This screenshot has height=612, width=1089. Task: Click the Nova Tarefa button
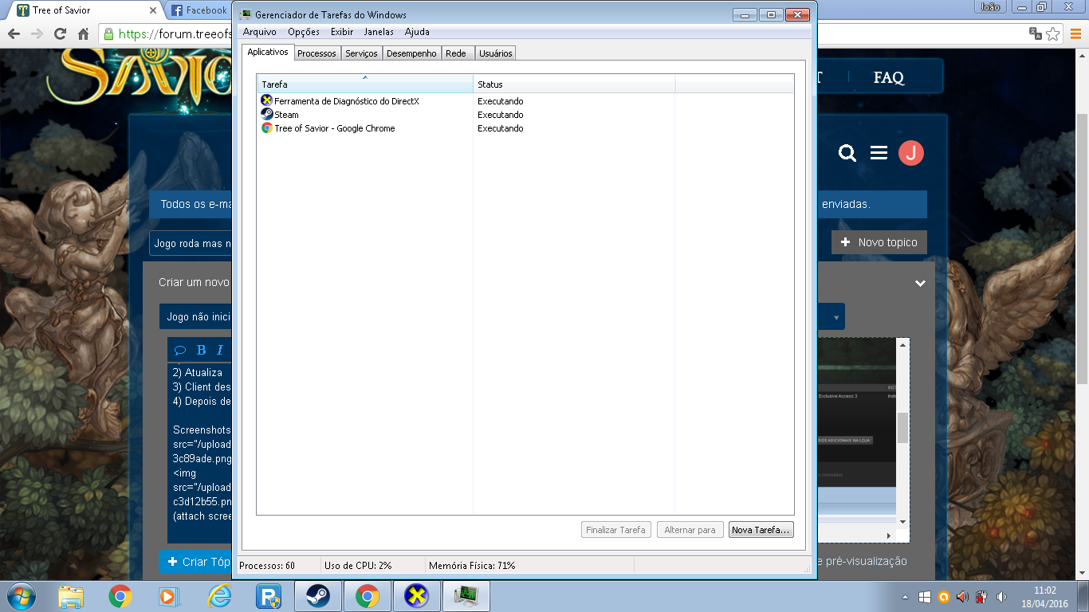(761, 530)
